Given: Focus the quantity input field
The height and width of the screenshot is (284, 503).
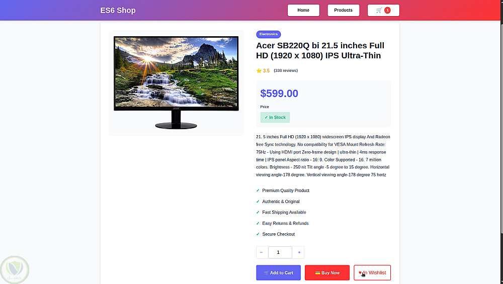Looking at the screenshot, I should tap(280, 252).
